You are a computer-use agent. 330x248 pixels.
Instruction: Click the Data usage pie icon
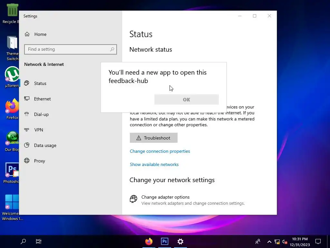(x=27, y=145)
